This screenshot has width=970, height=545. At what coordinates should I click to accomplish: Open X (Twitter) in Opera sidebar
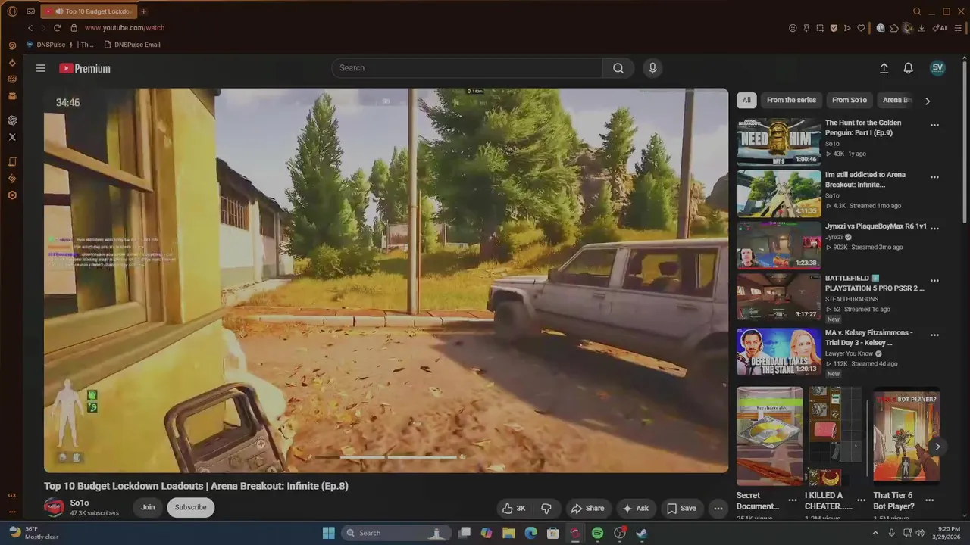(x=12, y=137)
